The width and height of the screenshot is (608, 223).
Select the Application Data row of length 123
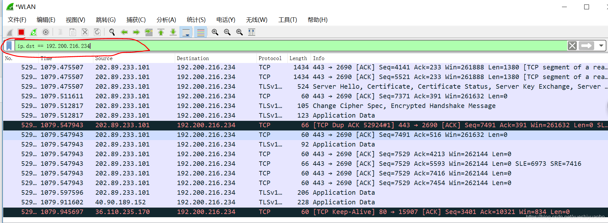[305, 115]
